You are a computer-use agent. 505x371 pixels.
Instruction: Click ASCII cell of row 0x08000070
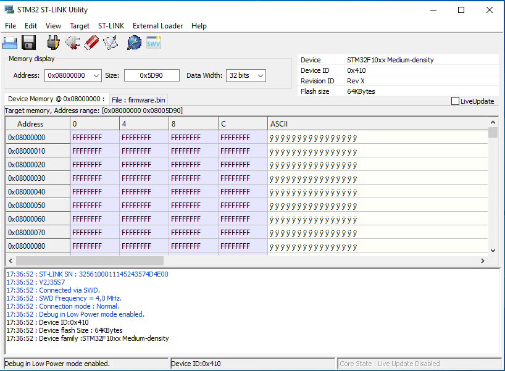378,232
